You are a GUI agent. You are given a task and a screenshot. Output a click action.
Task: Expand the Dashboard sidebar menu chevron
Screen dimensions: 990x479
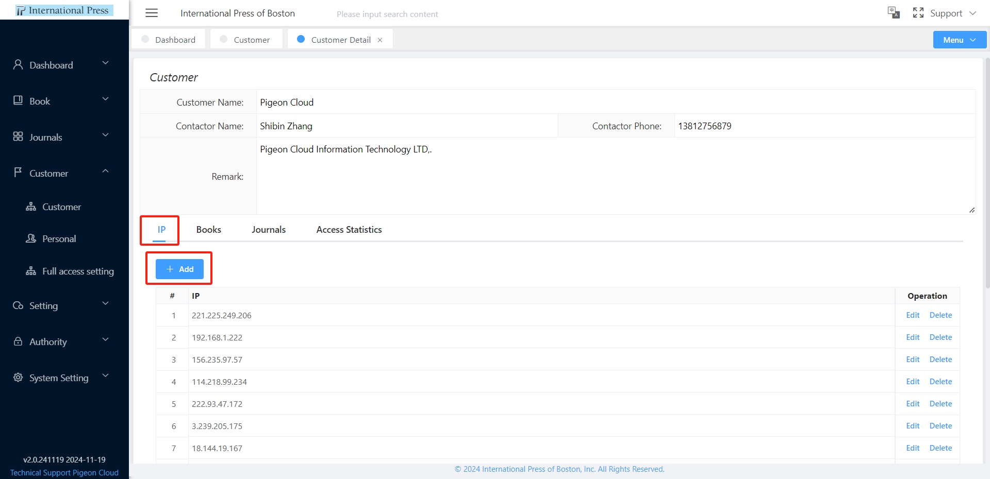(106, 63)
